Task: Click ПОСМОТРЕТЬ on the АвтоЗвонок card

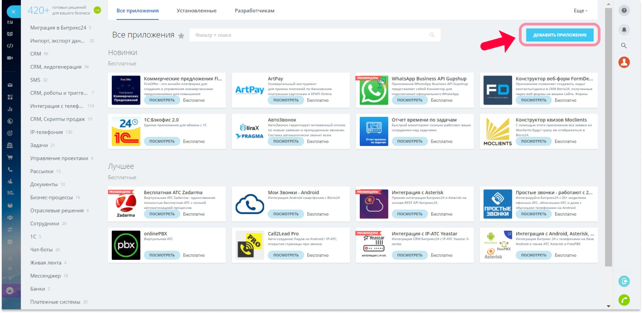Action: point(286,141)
